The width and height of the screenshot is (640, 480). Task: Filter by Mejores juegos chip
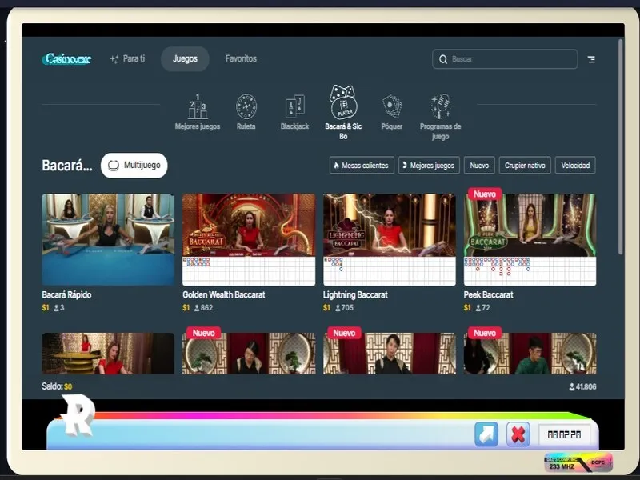429,166
